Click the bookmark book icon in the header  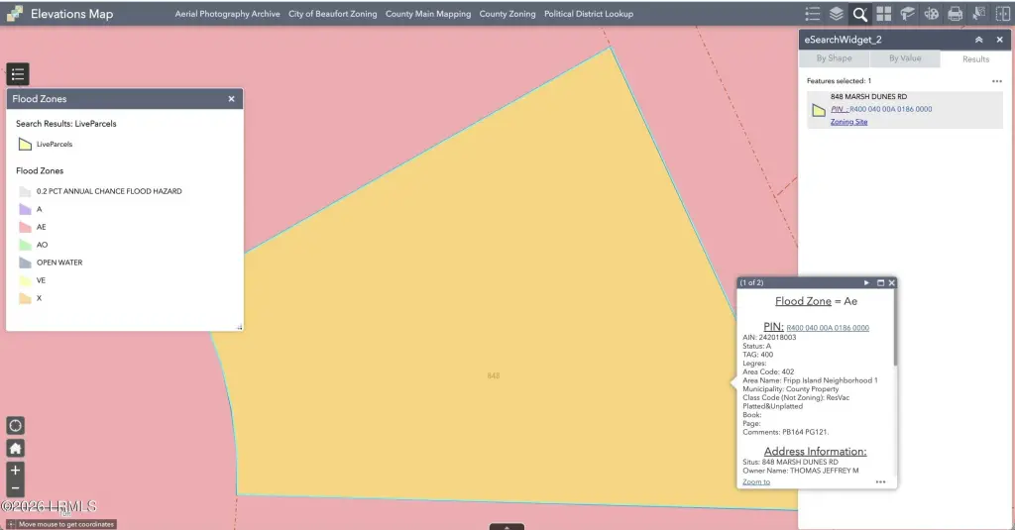[907, 14]
